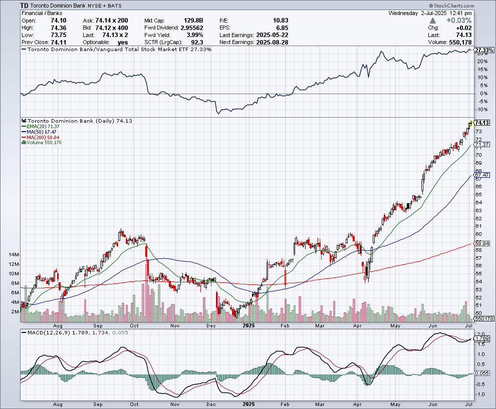Click the Bid quote 74.12 x 400
The width and height of the screenshot is (496, 409).
coord(112,28)
